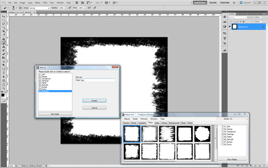This screenshot has width=268, height=168.
Task: Open the brush Mode dropdown
Action: [x=39, y=8]
